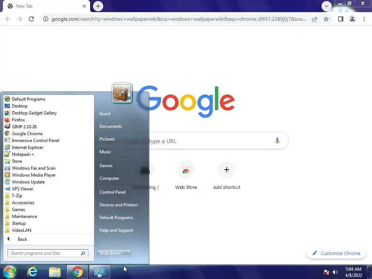Open Music from the Start menu
Image resolution: width=372 pixels, height=279 pixels.
(105, 151)
